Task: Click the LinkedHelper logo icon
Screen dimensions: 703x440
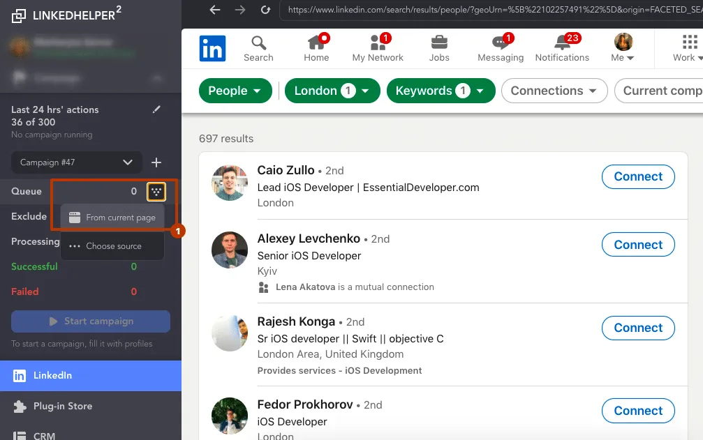Action: (19, 15)
